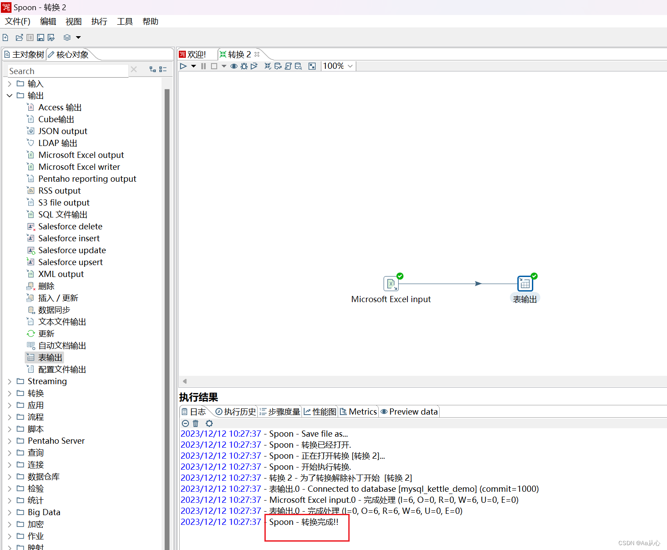Run the transformation with the play icon
This screenshot has height=550, width=667.
183,66
